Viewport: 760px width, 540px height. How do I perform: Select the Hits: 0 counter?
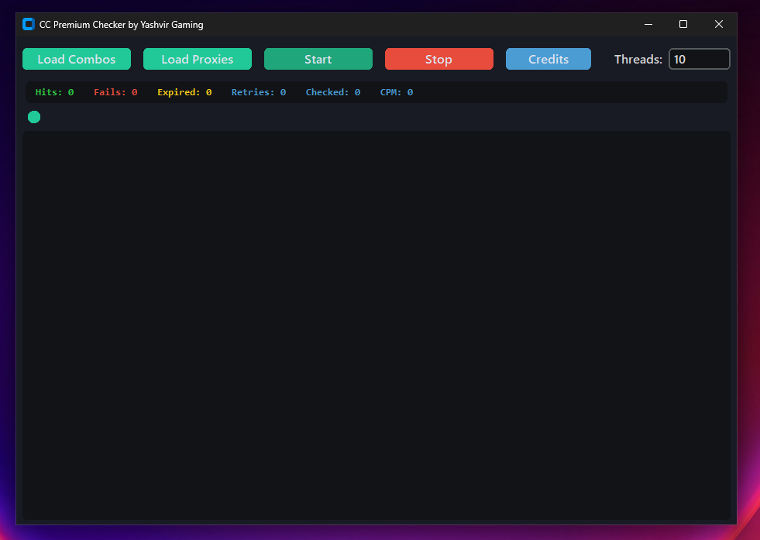coord(55,92)
